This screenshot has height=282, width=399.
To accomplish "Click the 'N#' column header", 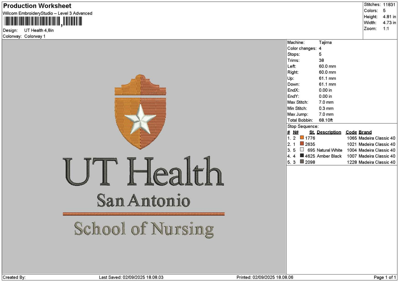I will 296,132.
